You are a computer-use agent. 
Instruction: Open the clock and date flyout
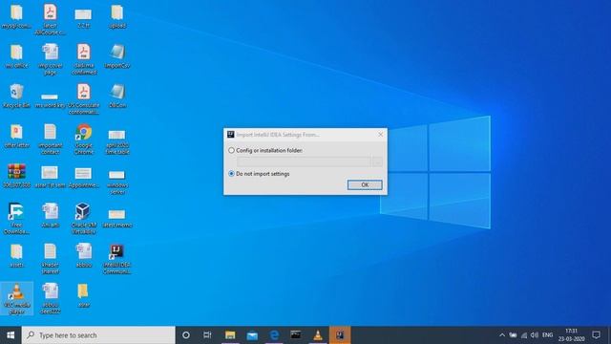[x=571, y=335]
